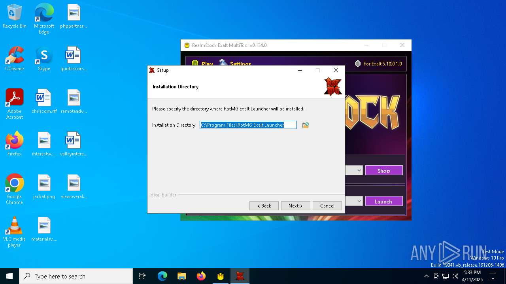Select Firefox desktop shortcut
506x284 pixels.
tap(15, 144)
